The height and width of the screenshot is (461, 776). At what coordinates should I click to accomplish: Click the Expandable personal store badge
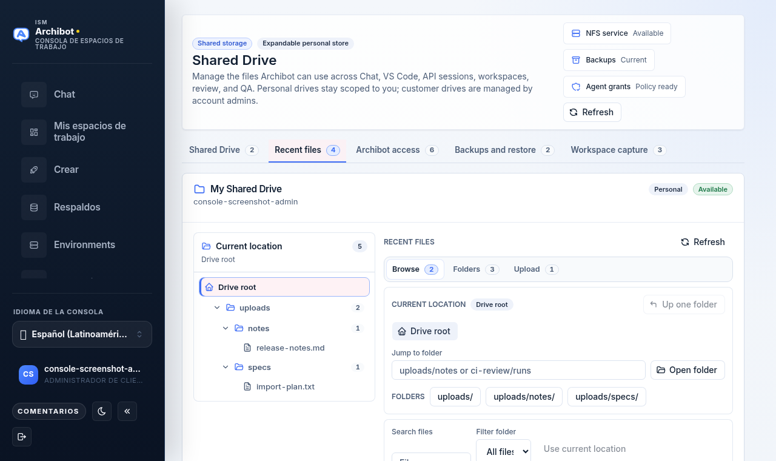[306, 44]
